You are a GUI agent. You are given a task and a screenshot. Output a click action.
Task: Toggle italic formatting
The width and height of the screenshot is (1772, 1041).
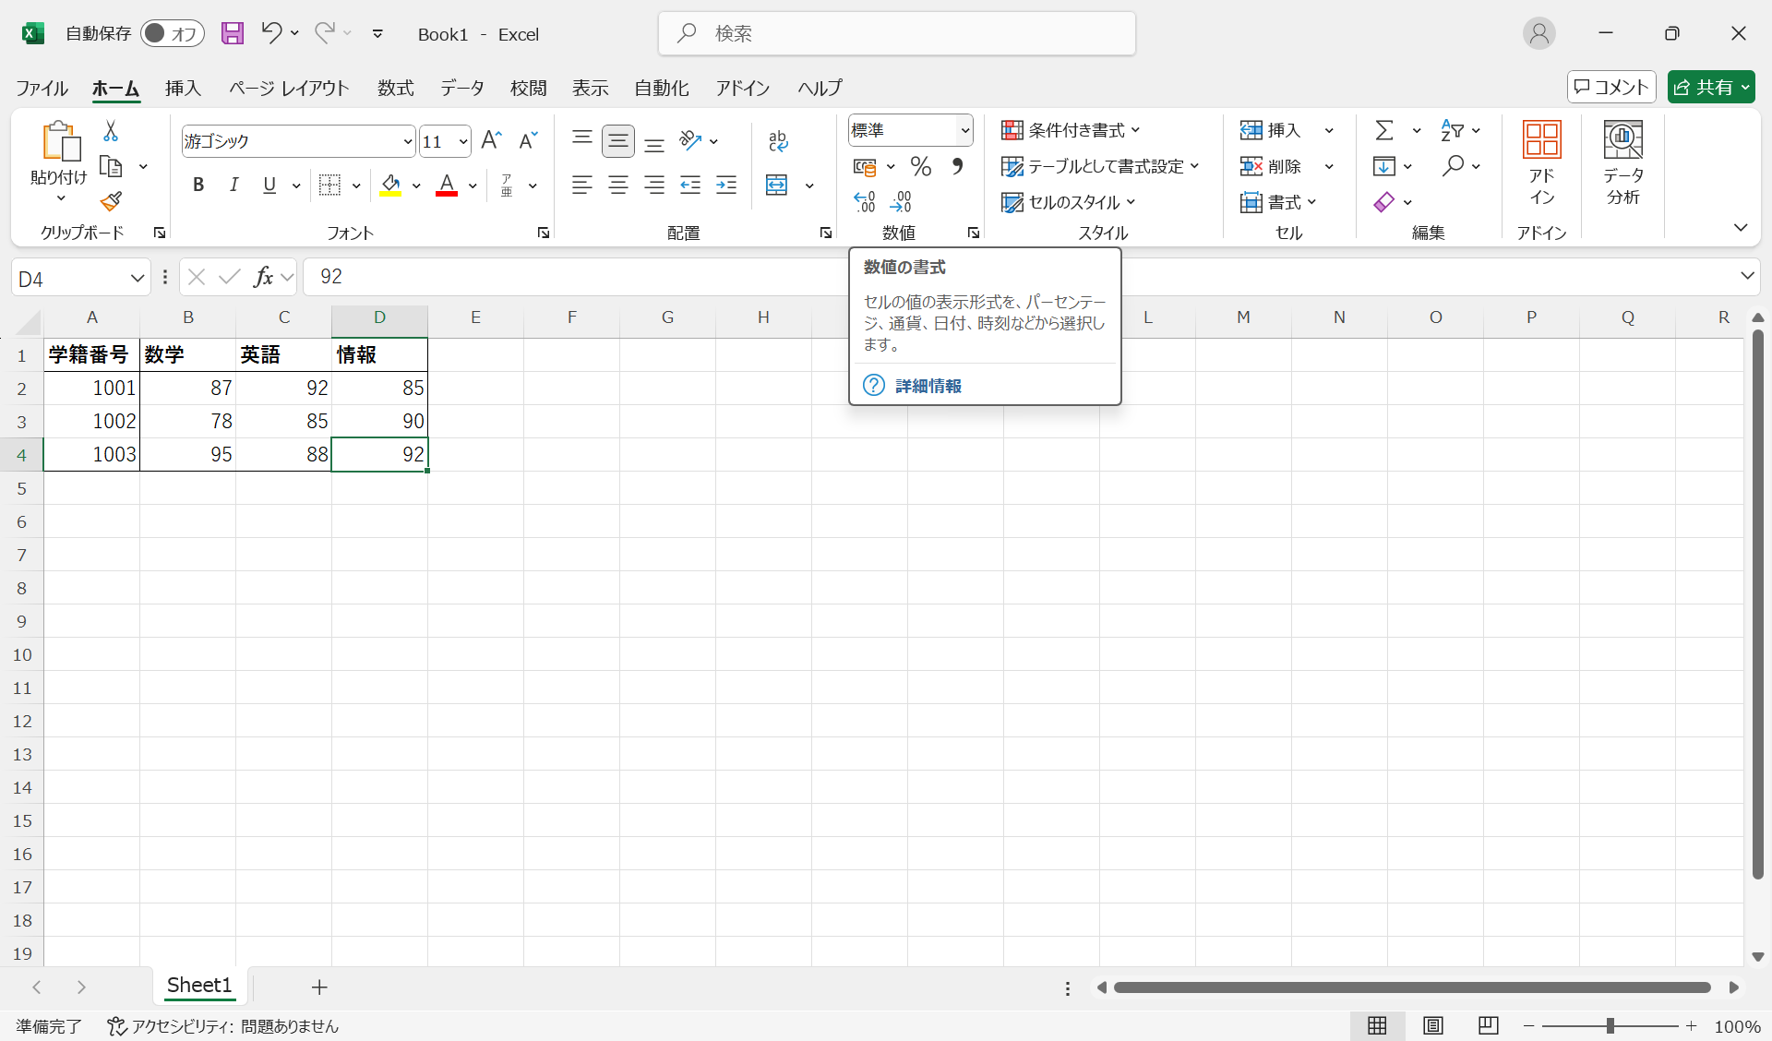click(x=234, y=185)
